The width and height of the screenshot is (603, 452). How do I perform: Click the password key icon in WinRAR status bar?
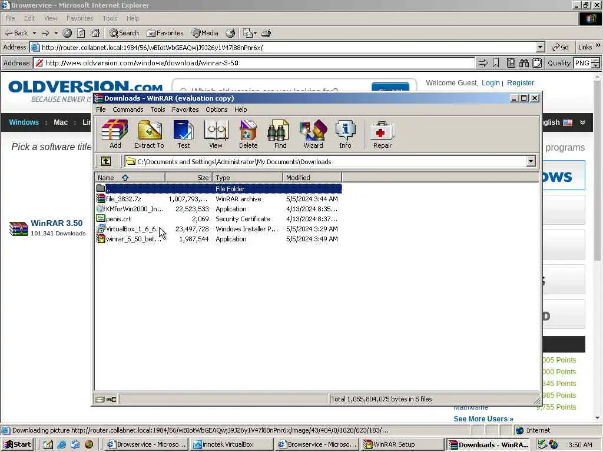[111, 400]
